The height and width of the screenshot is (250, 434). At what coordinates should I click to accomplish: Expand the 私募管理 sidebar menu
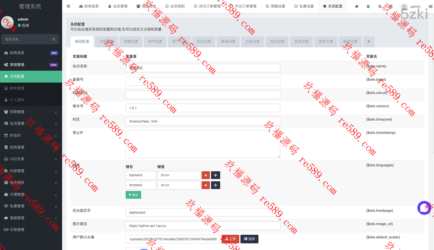(x=31, y=206)
